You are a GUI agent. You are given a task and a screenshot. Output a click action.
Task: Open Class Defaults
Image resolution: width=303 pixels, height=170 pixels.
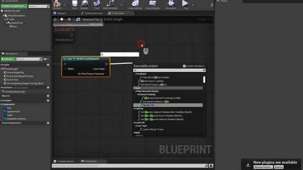(x=152, y=5)
